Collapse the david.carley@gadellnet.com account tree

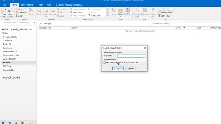point(2,29)
